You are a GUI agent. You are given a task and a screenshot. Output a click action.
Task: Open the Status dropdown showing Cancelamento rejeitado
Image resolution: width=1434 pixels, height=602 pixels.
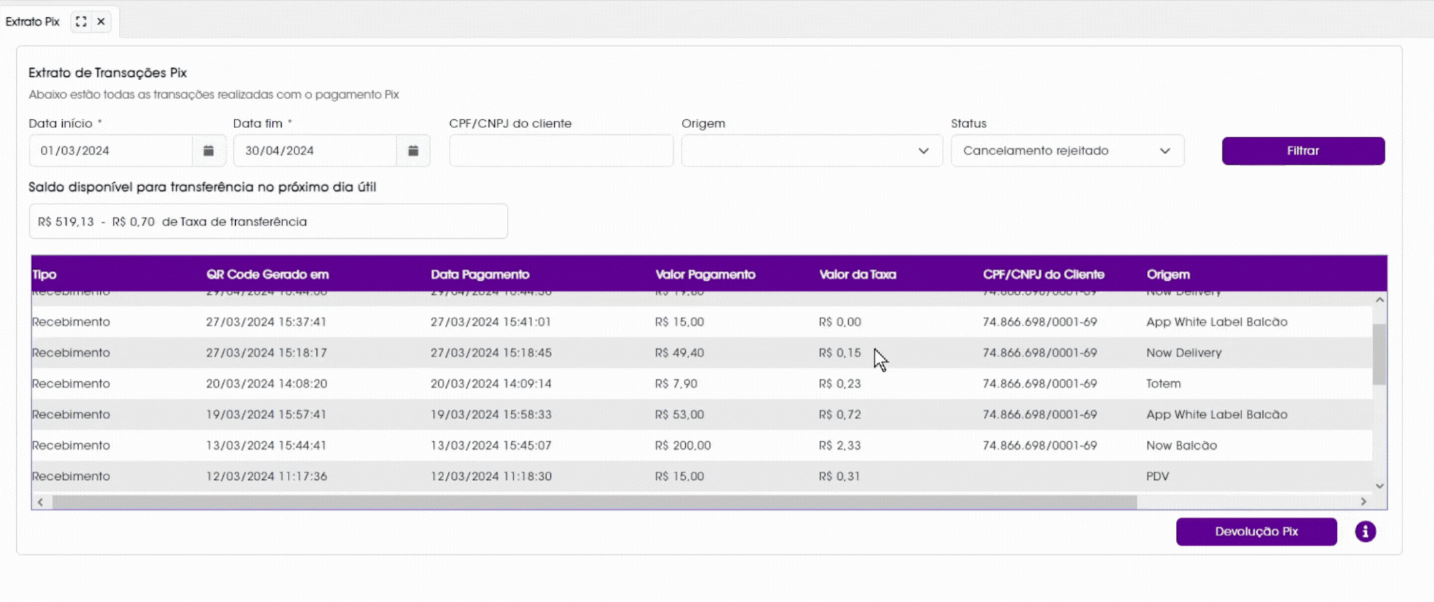coord(1067,151)
